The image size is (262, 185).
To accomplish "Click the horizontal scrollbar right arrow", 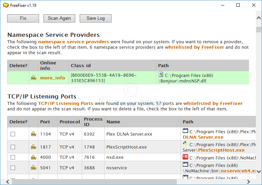I will [248, 182].
